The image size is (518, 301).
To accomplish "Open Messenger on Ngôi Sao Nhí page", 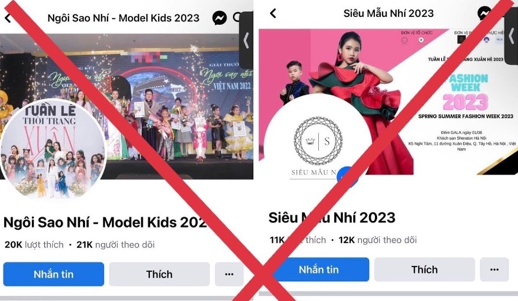I will point(220,18).
